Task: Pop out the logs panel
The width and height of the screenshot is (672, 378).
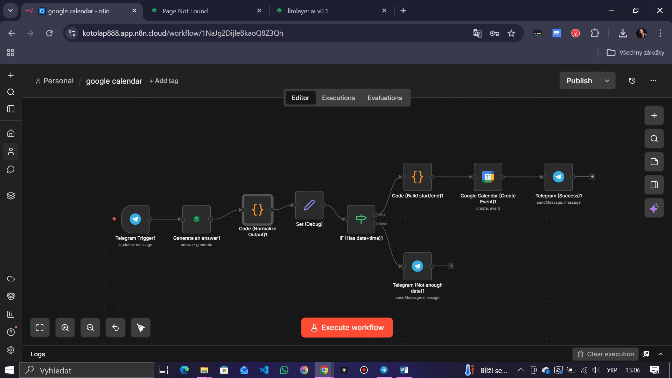Action: click(646, 354)
